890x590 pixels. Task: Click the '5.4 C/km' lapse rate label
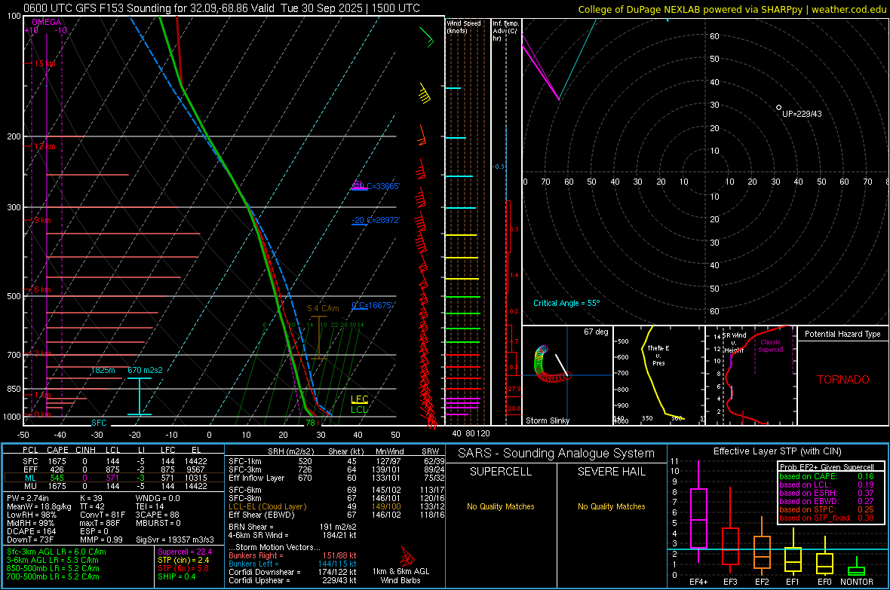point(323,309)
